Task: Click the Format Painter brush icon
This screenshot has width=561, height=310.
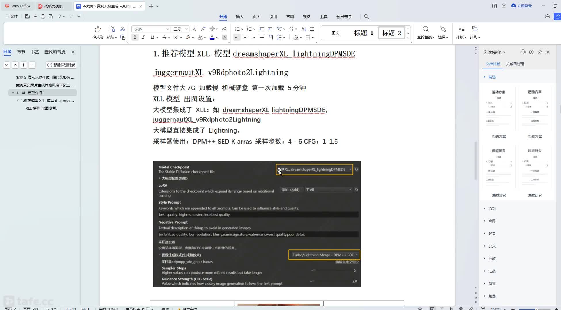Action: [x=98, y=29]
